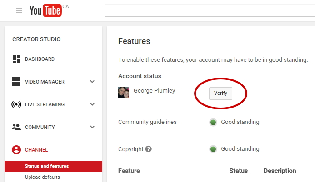Click George Plumley's profile thumbnail
Screen dimensions: 315x182
tap(124, 93)
